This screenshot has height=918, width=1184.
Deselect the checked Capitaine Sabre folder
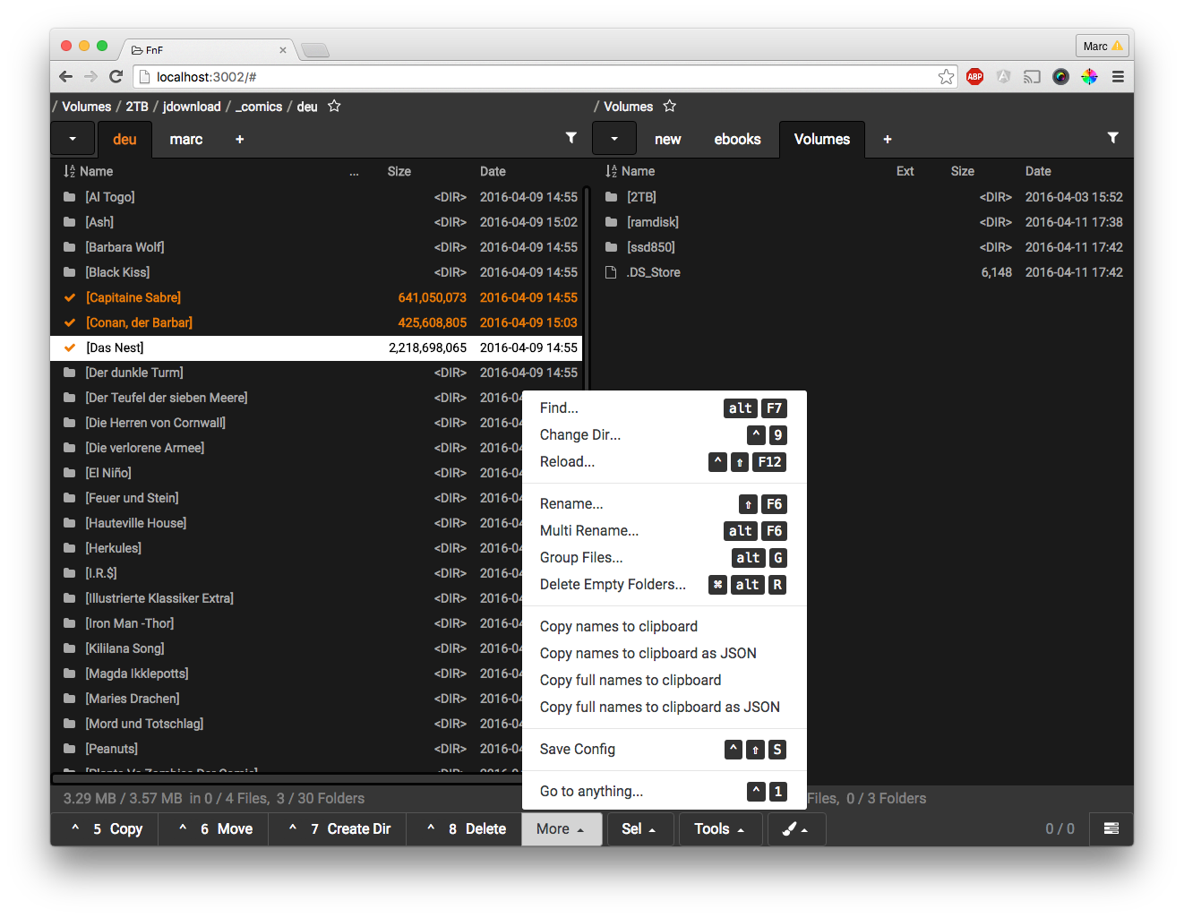pyautogui.click(x=70, y=297)
